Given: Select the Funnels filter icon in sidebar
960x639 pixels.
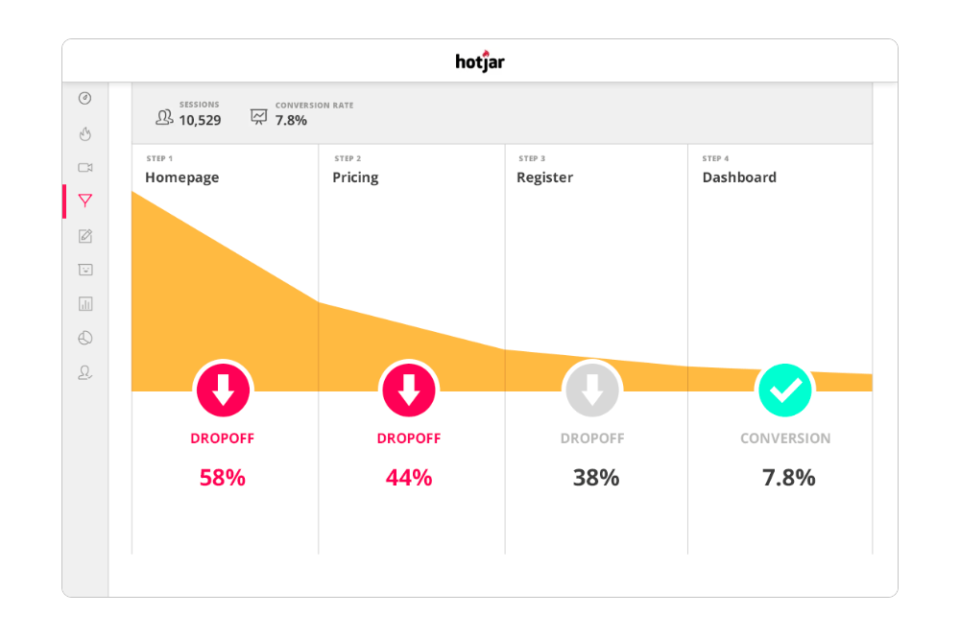Looking at the screenshot, I should pyautogui.click(x=85, y=201).
